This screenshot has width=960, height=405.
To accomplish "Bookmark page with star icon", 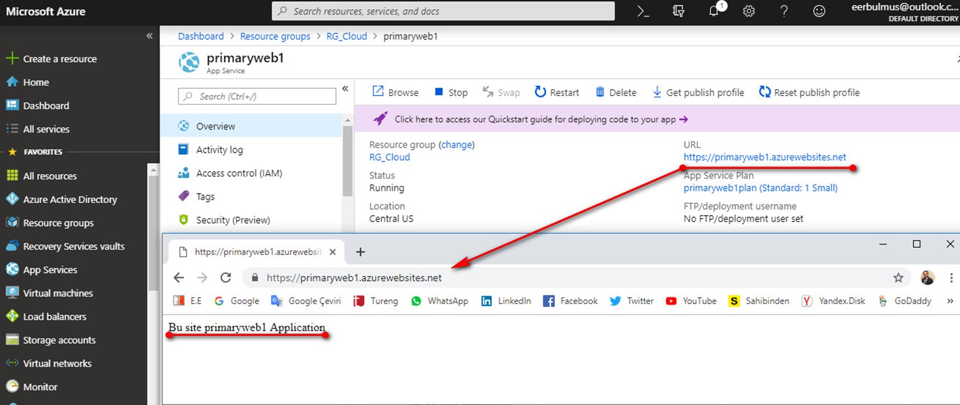I will (x=898, y=278).
